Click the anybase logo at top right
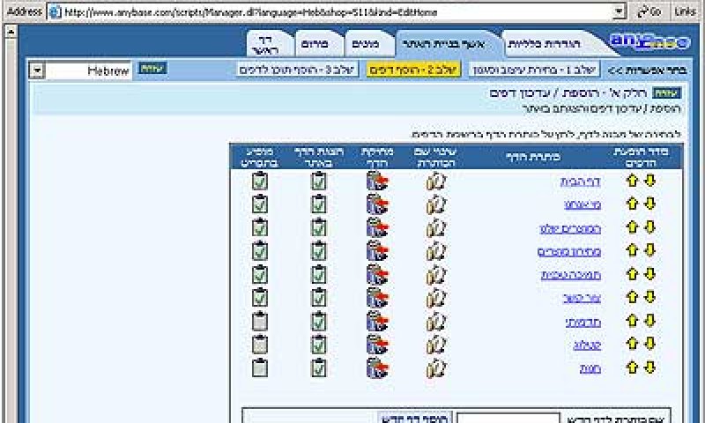Viewport: 705px width, 423px height. tap(649, 41)
